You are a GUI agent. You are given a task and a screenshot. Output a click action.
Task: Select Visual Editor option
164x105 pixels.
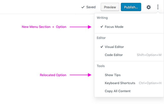129,47
